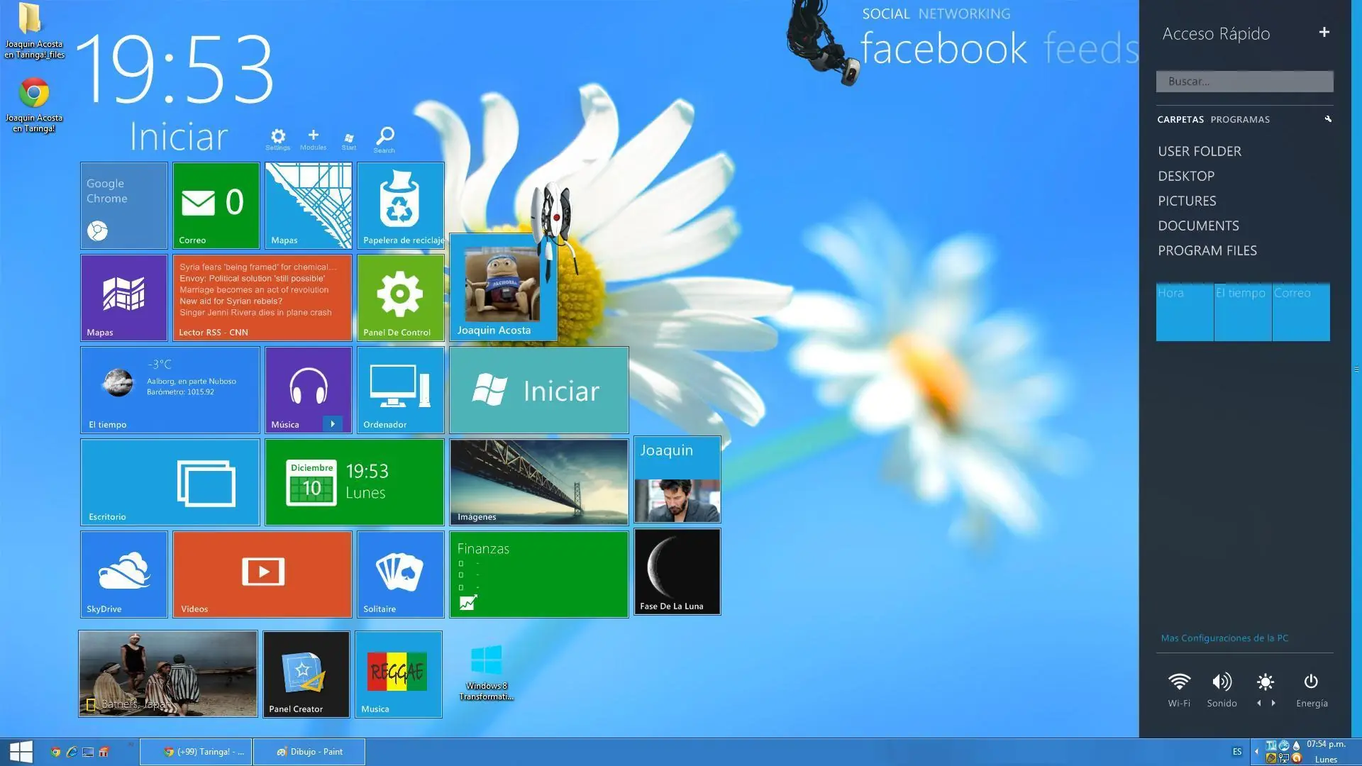Launch Internet Explorer from the taskbar
1362x766 pixels.
pos(72,752)
